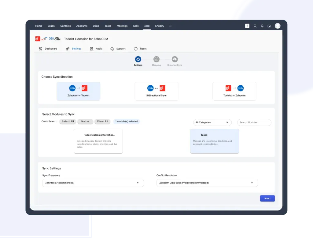The image size is (313, 238).
Task: Open the notifications bell icon
Action: pyautogui.click(x=262, y=26)
